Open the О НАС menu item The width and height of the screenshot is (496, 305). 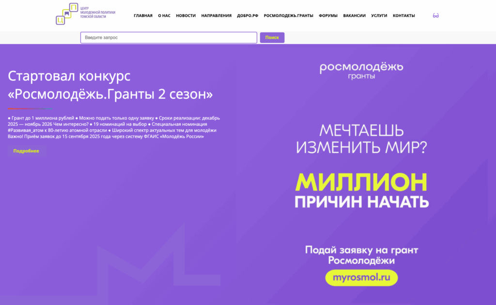[164, 15]
